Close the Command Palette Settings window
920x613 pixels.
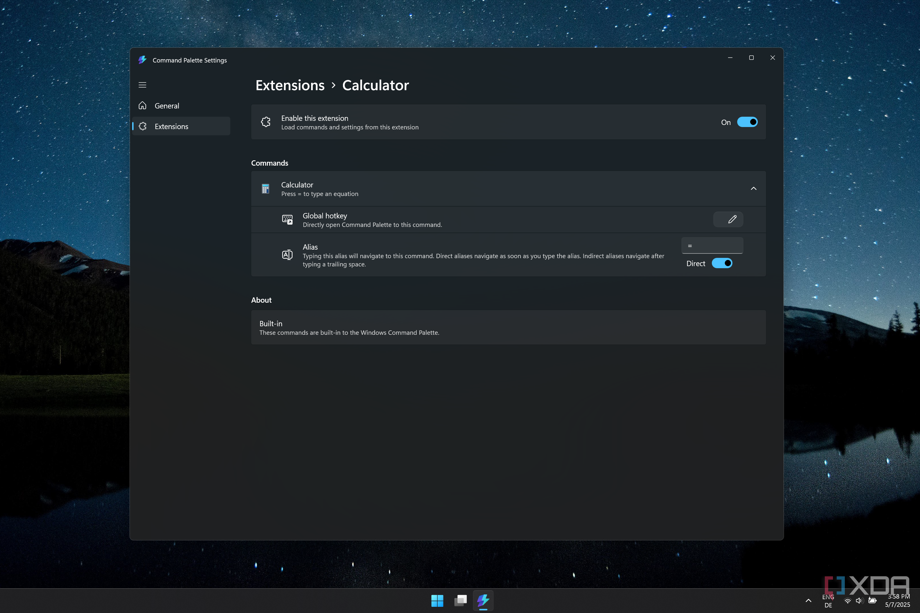(x=772, y=57)
